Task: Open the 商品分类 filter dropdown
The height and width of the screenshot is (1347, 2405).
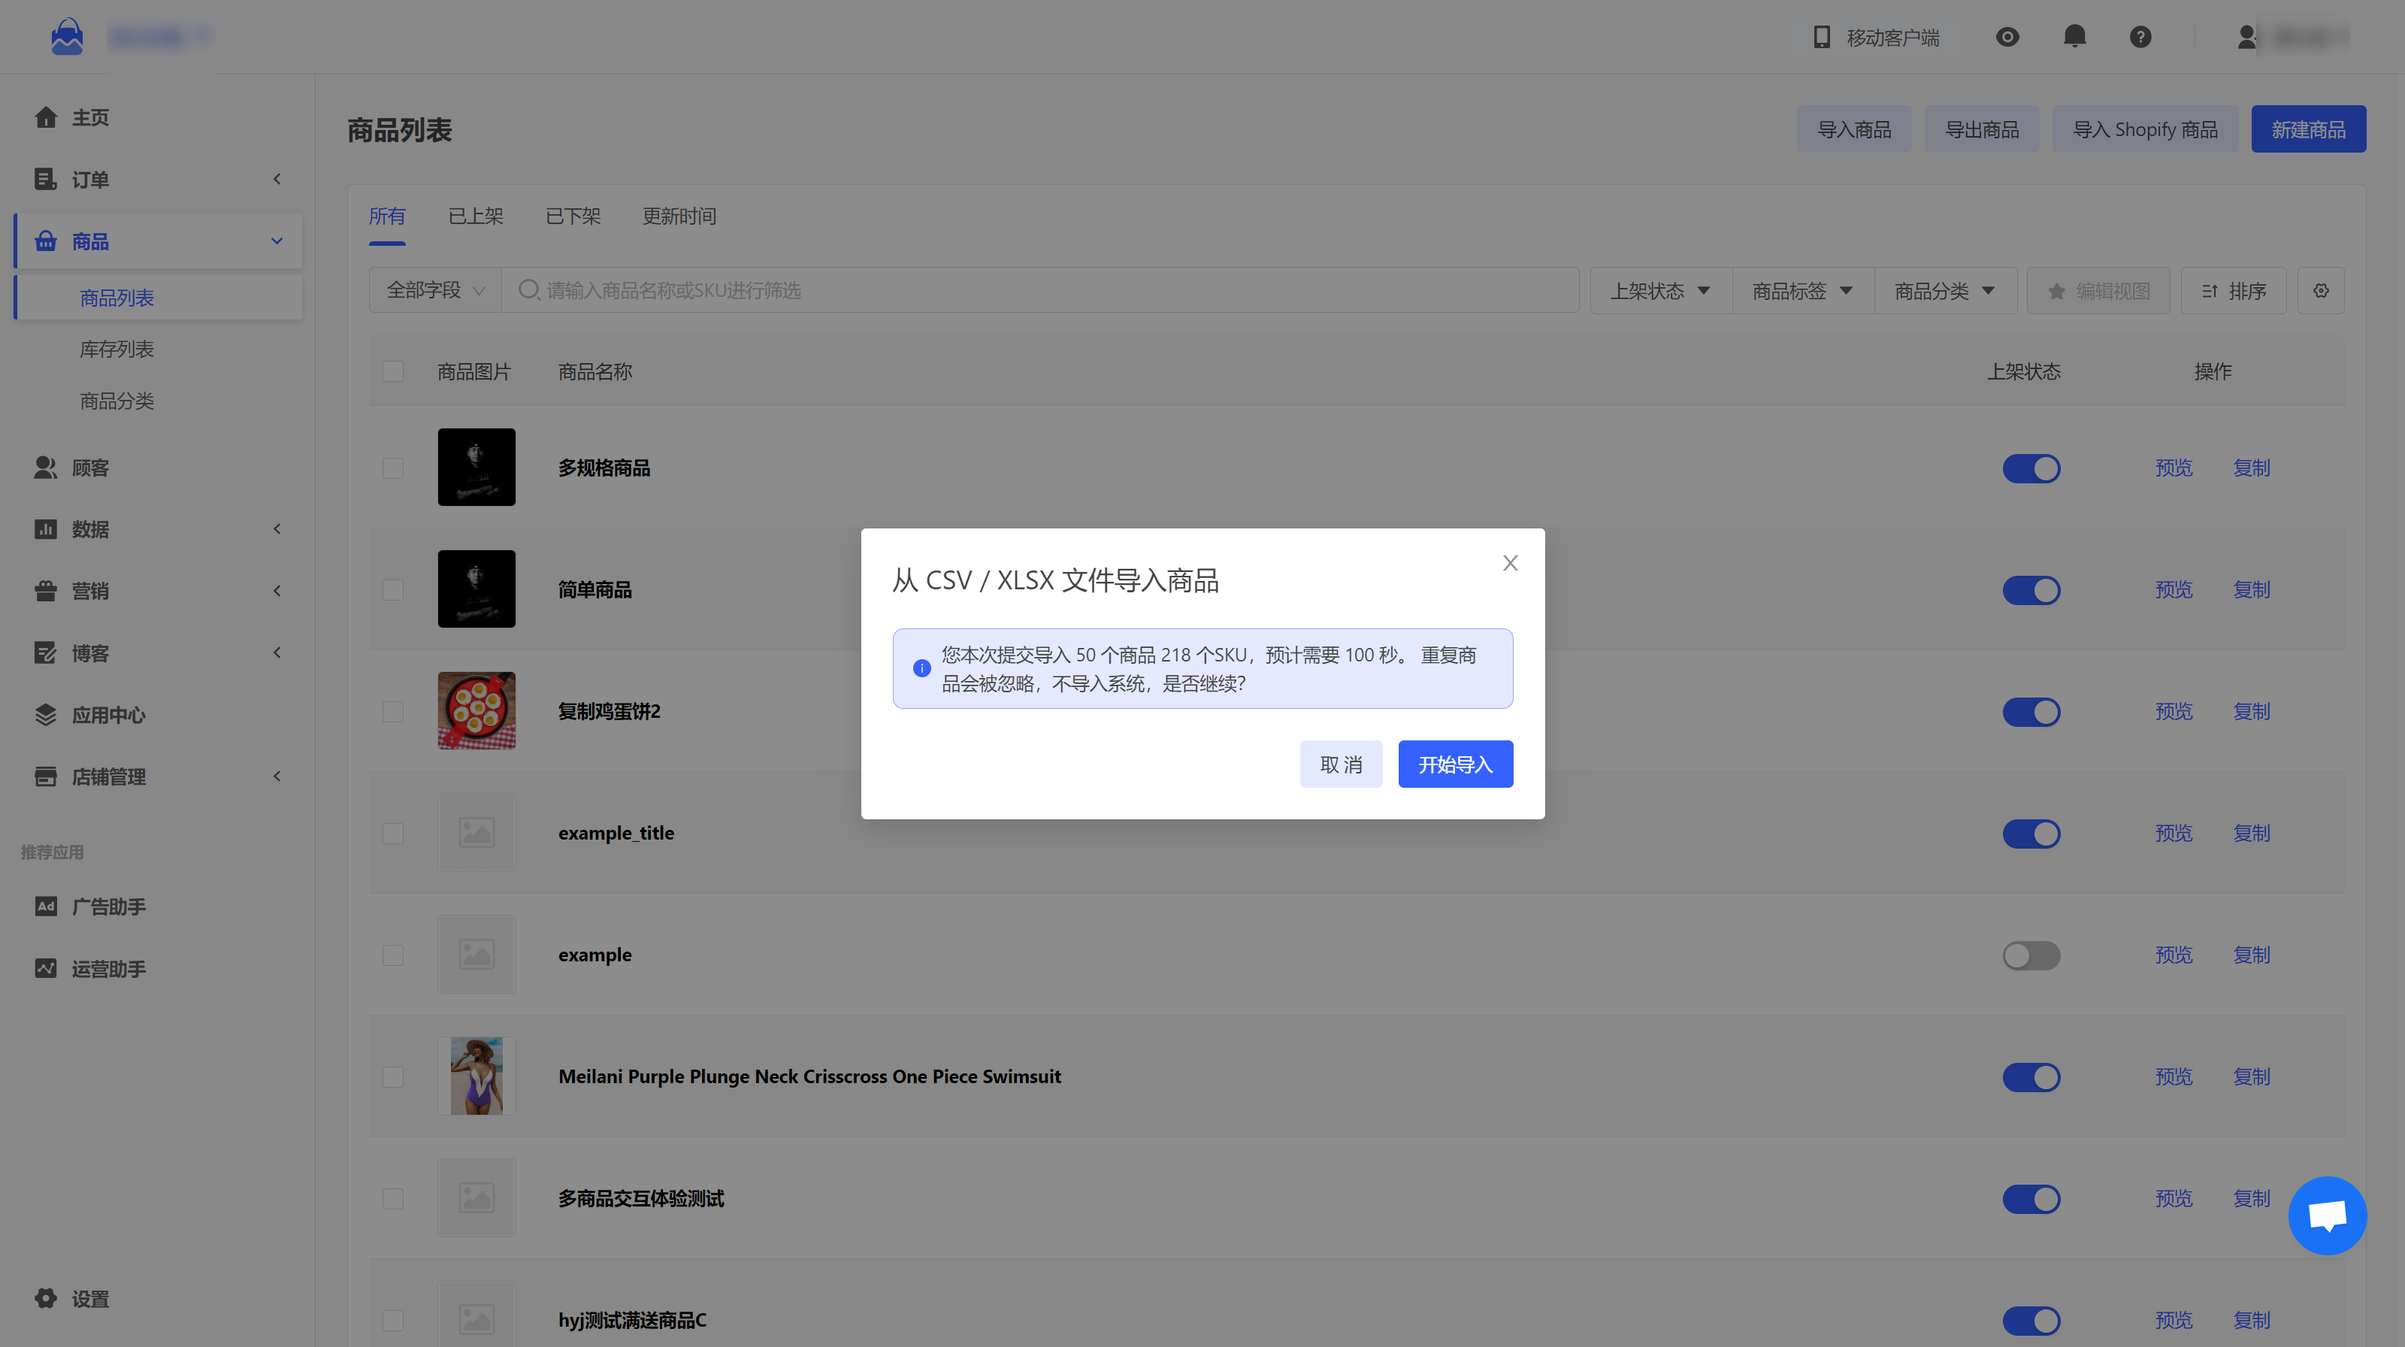Action: tap(1945, 291)
